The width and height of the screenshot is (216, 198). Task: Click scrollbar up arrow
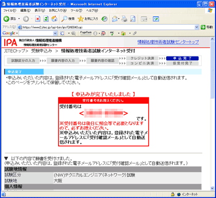[x=212, y=39]
